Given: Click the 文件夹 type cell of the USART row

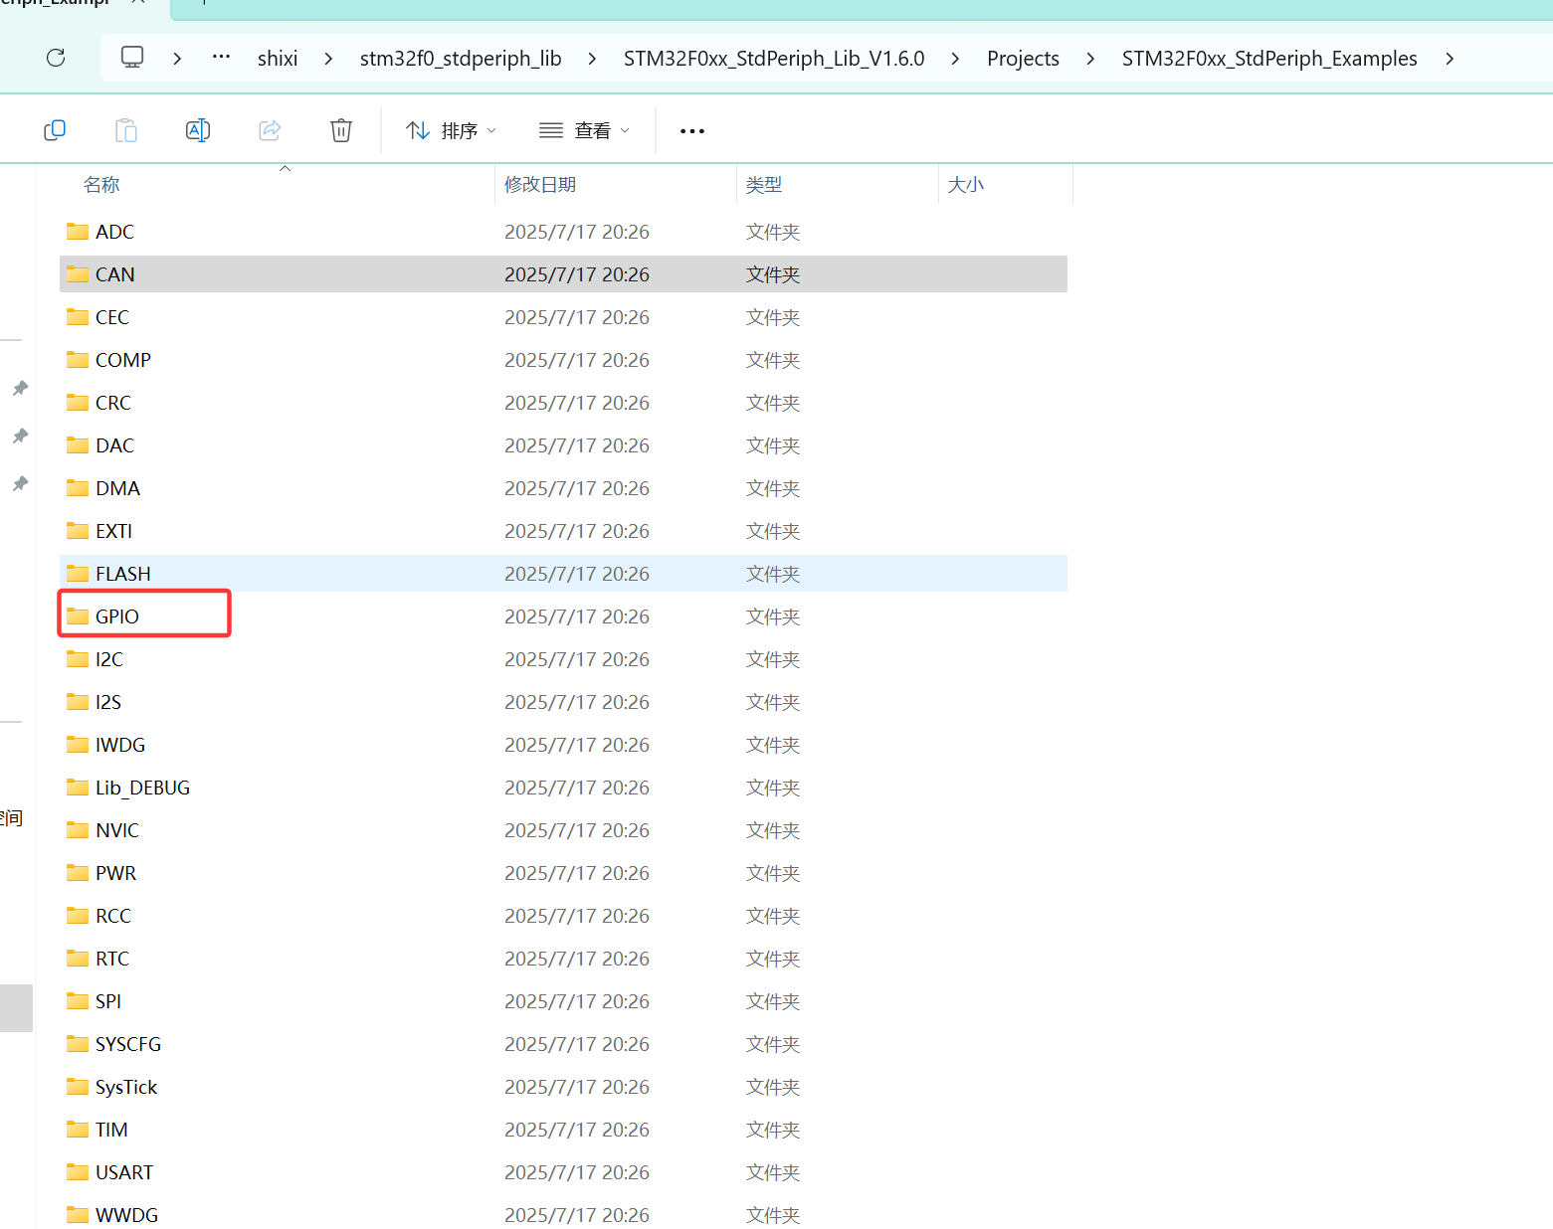Looking at the screenshot, I should click(773, 1172).
